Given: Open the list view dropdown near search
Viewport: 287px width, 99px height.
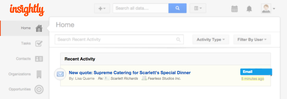Looking at the screenshot, I should 198,8.
